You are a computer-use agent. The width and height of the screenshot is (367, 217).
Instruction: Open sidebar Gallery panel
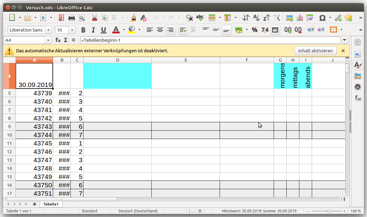click(x=358, y=76)
